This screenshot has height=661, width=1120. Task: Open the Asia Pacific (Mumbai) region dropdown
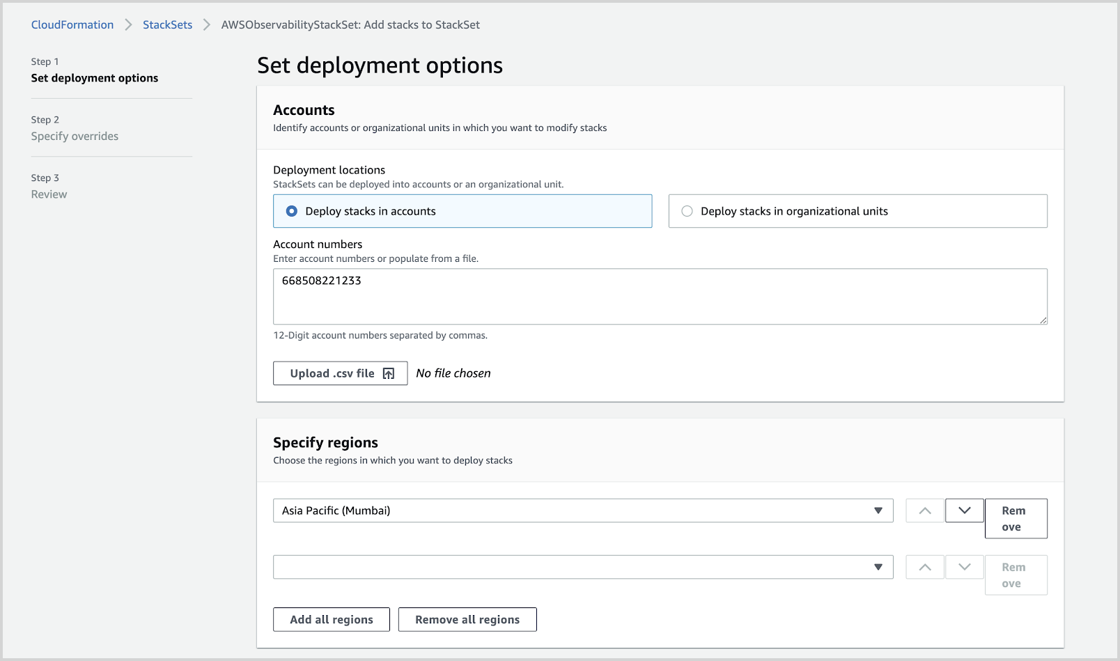point(584,510)
